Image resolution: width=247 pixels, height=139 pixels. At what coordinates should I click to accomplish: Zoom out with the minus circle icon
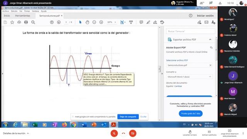(x=94, y=22)
